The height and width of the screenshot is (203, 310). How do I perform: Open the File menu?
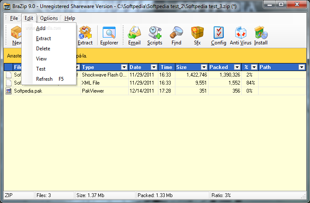14,18
